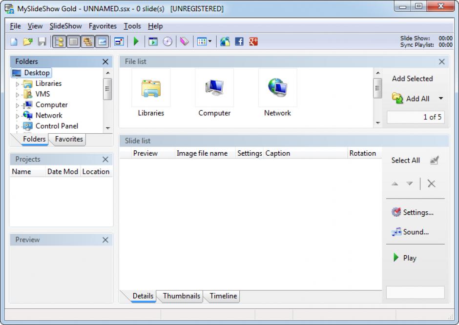This screenshot has height=325, width=459.
Task: Select Desktop in the folder tree
Action: (x=32, y=73)
